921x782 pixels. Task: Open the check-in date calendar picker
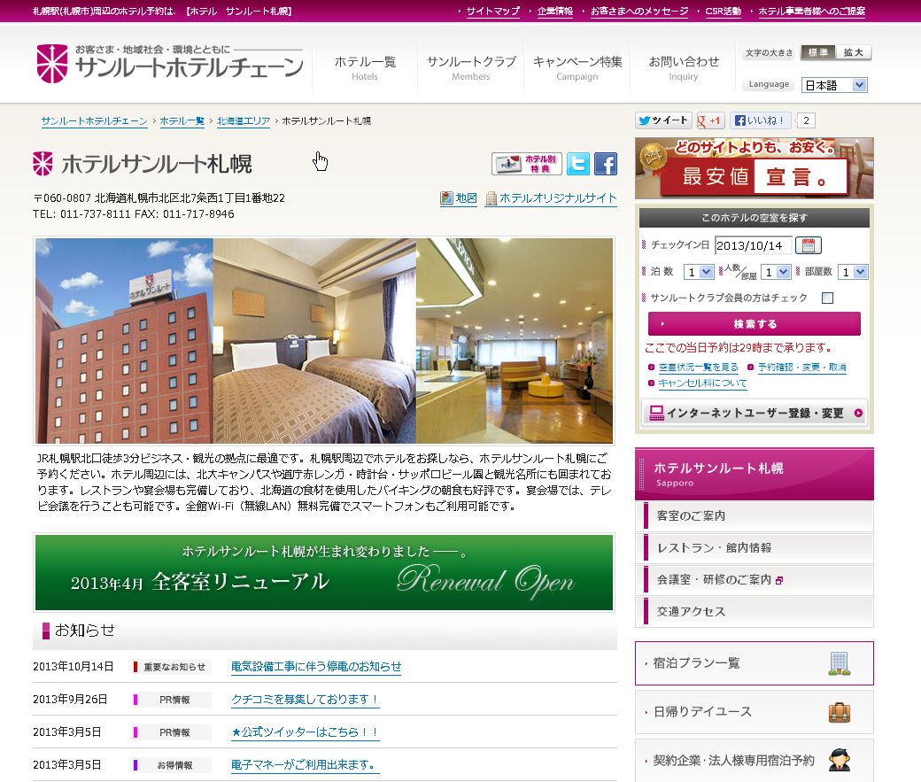(x=809, y=245)
